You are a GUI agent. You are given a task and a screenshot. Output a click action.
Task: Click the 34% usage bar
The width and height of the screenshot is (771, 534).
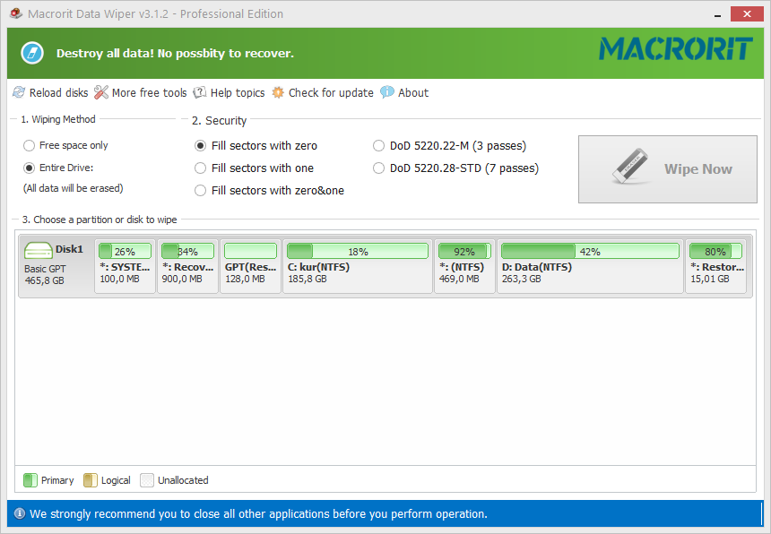pyautogui.click(x=188, y=251)
